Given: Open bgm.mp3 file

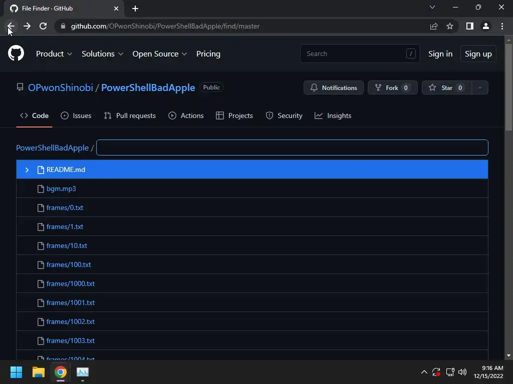Looking at the screenshot, I should (61, 188).
